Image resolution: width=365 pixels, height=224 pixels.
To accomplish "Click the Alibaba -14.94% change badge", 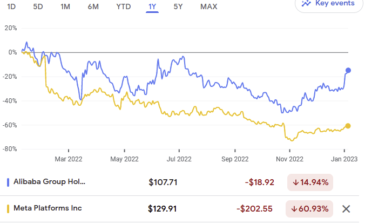I will (310, 182).
